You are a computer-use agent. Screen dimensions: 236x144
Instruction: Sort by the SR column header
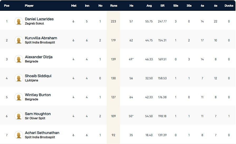tap(162, 6)
